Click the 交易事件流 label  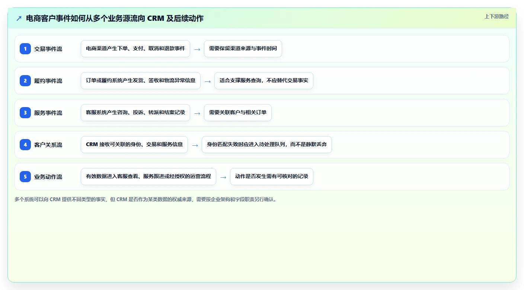48,49
